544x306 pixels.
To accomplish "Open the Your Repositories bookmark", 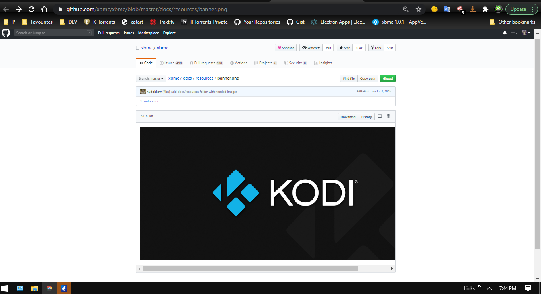I will tap(257, 22).
